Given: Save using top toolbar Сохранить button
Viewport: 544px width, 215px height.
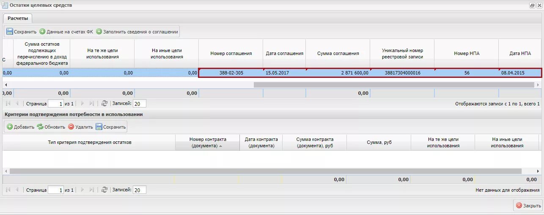Looking at the screenshot, I should (x=21, y=32).
